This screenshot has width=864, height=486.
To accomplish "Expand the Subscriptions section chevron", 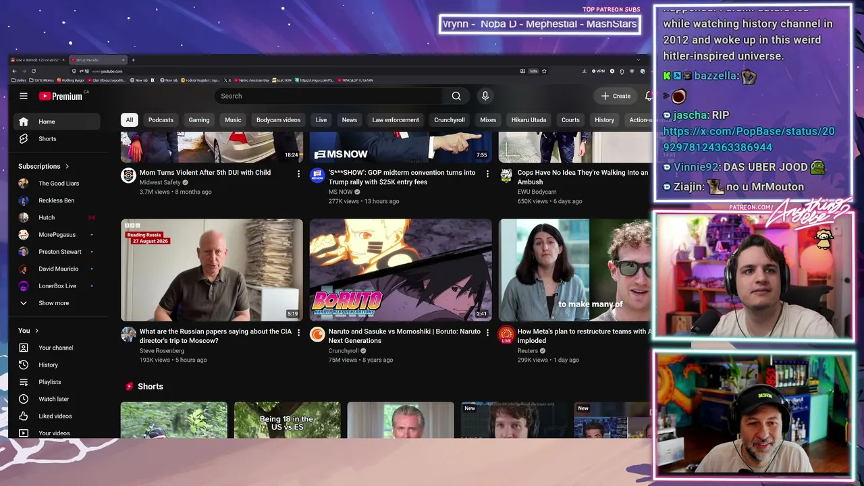I will click(x=67, y=166).
